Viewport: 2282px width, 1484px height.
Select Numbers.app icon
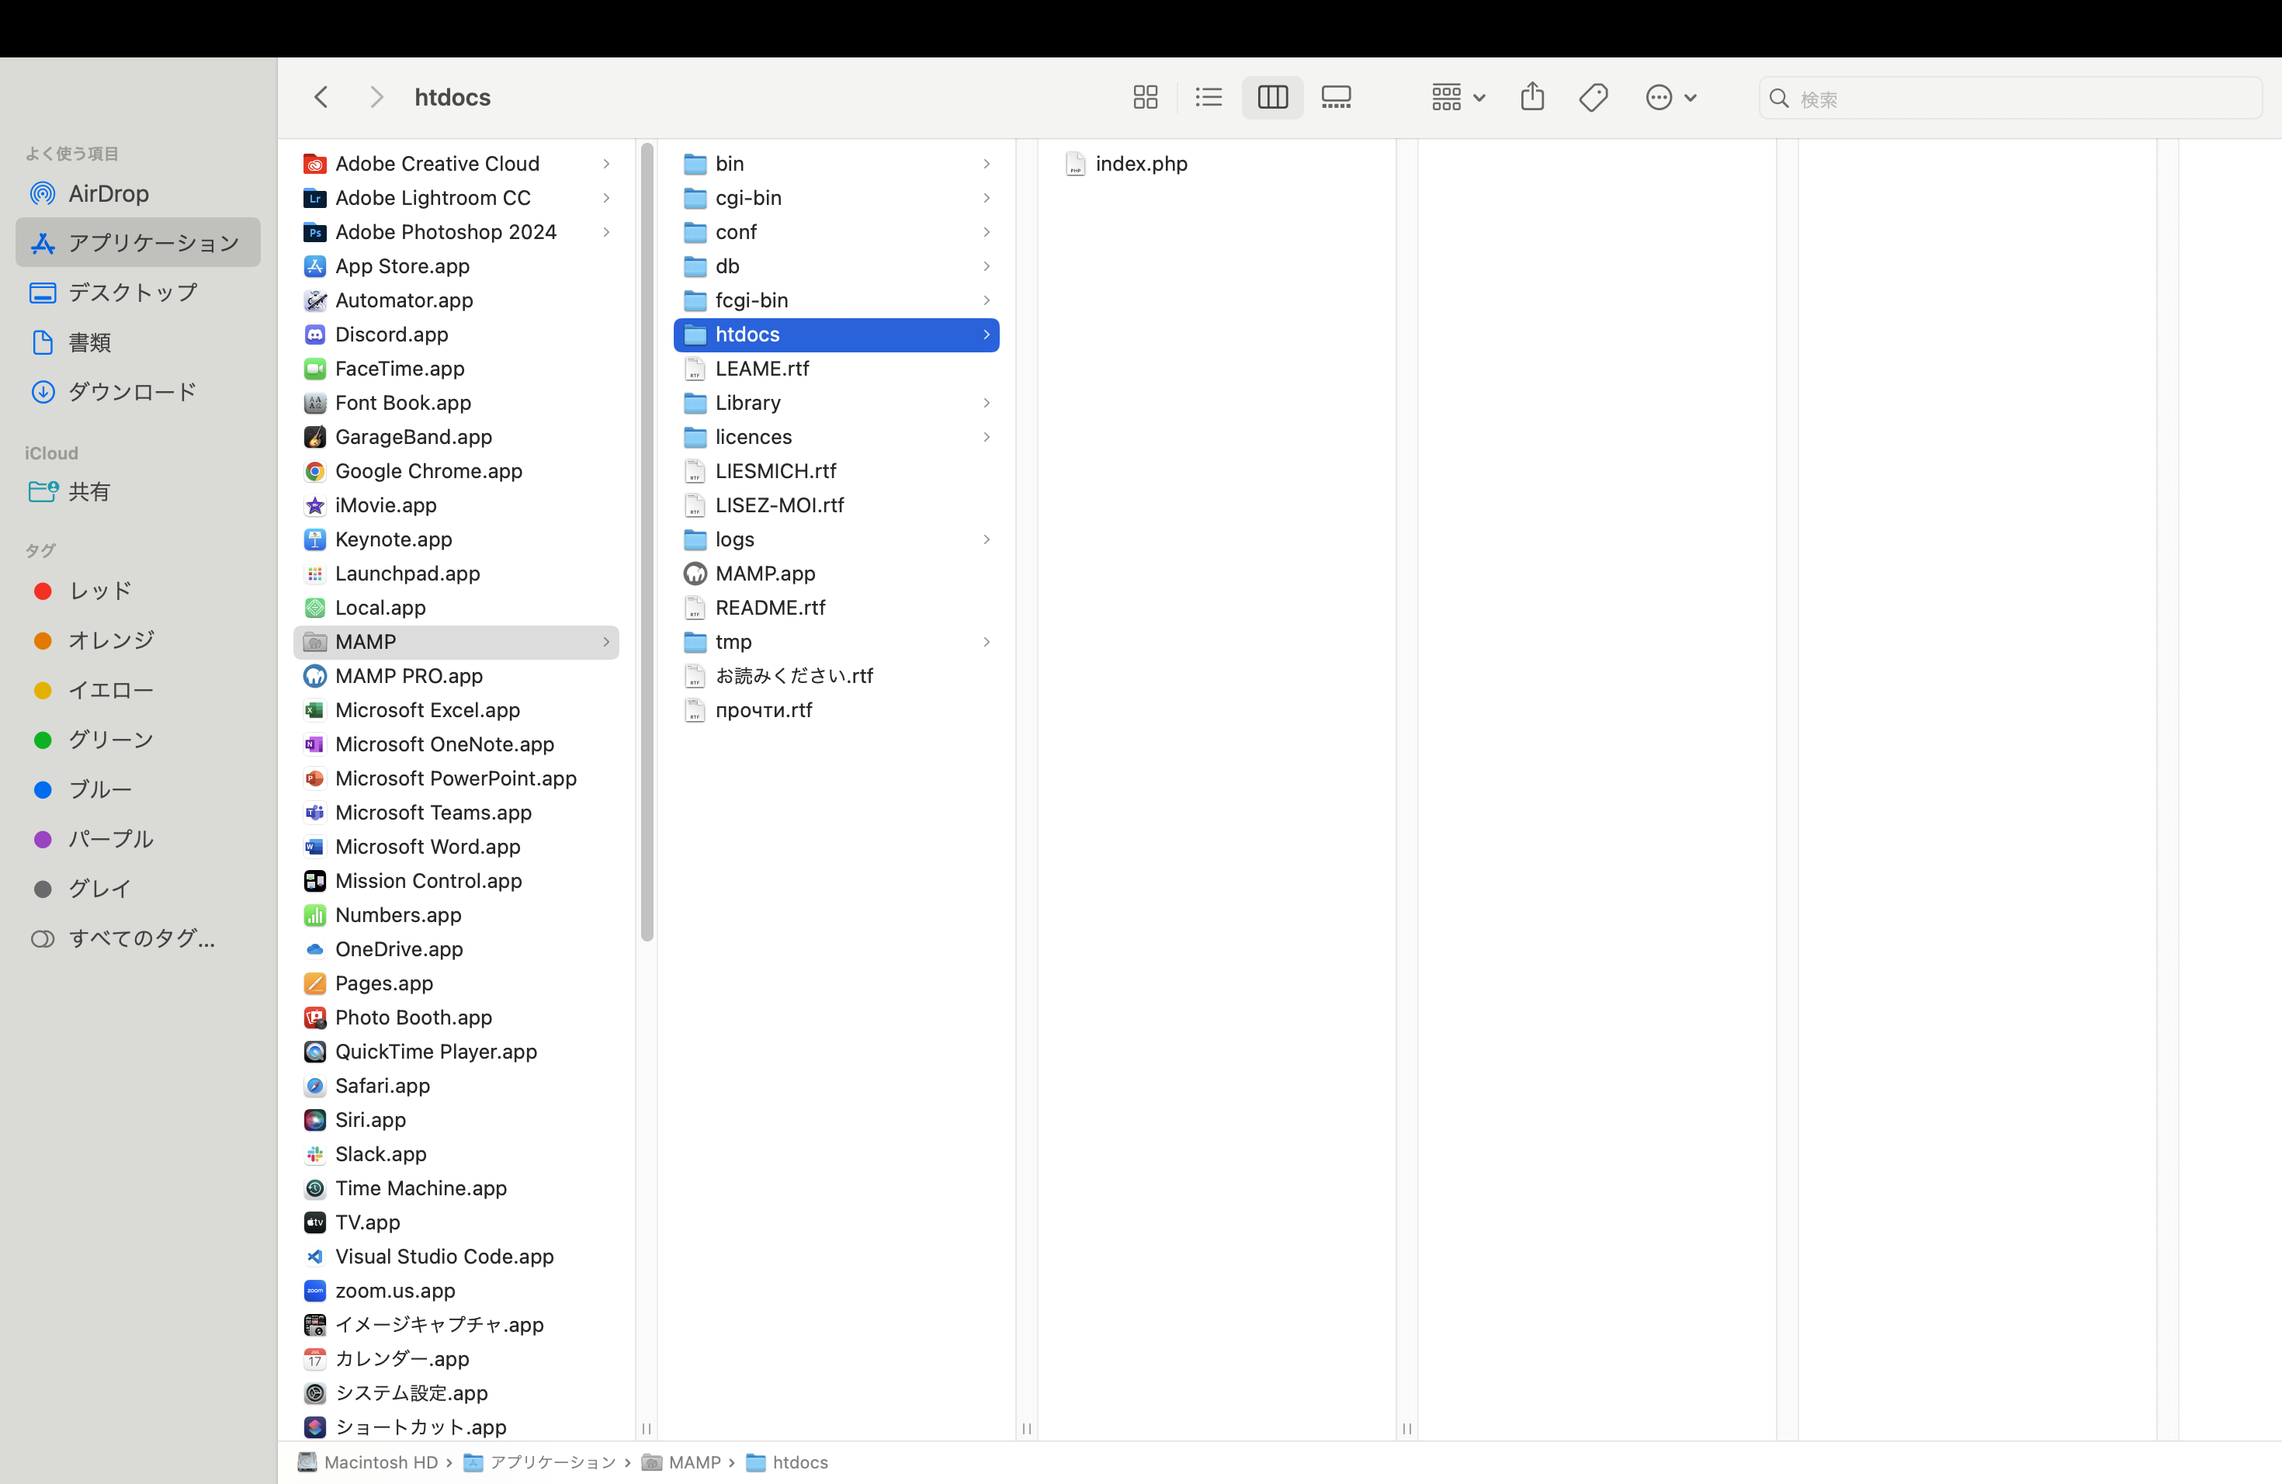tap(314, 916)
